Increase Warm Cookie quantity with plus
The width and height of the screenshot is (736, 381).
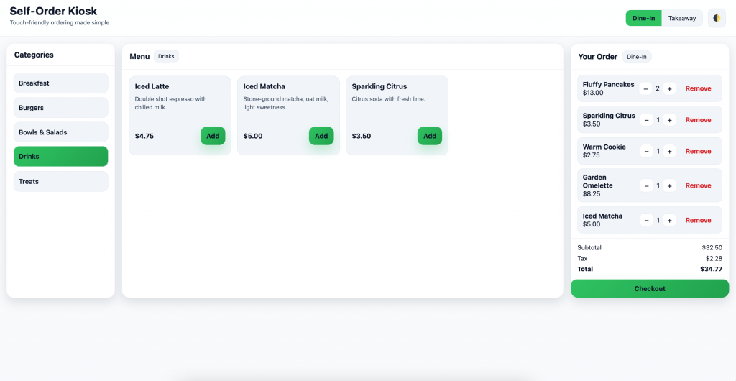point(670,152)
